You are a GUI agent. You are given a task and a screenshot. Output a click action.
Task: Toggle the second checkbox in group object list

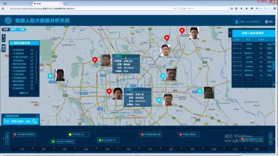(32, 53)
